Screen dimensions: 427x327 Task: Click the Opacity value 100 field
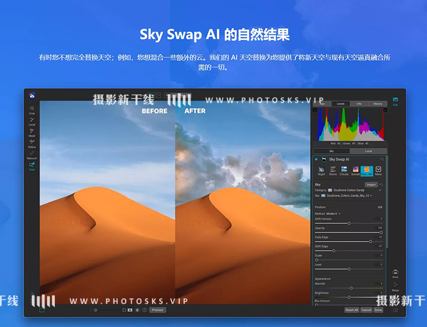tap(380, 228)
